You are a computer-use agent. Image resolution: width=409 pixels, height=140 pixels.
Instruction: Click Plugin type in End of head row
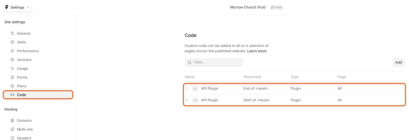pos(296,89)
